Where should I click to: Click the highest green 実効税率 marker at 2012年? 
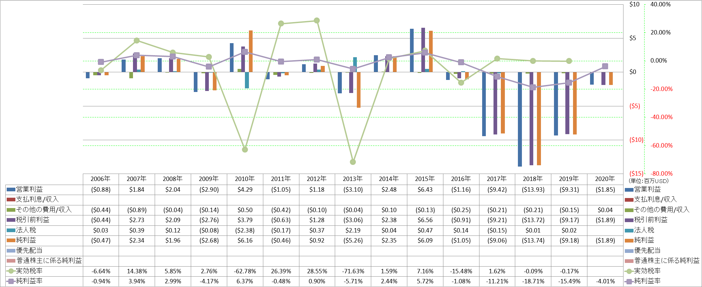[x=317, y=20]
